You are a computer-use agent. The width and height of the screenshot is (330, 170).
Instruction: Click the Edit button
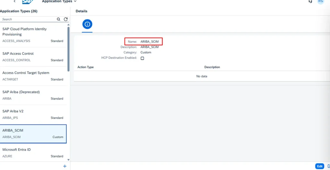pos(319,166)
